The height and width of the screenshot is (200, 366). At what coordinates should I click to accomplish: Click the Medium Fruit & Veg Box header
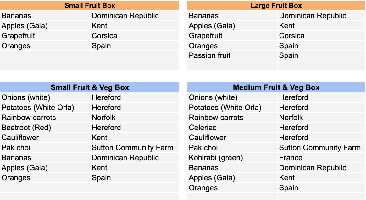(x=276, y=87)
